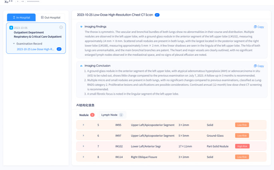Open the 2023-10-25 Low-Dose High-R... record link

point(36,49)
